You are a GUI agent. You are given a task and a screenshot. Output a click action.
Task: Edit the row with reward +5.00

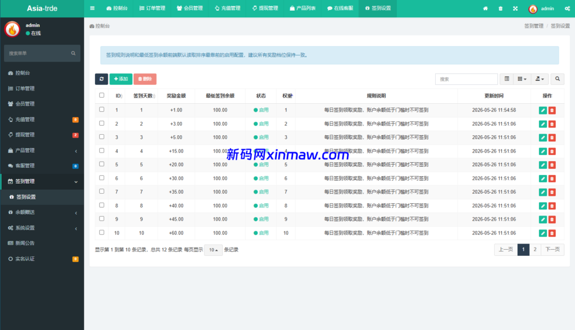click(543, 137)
